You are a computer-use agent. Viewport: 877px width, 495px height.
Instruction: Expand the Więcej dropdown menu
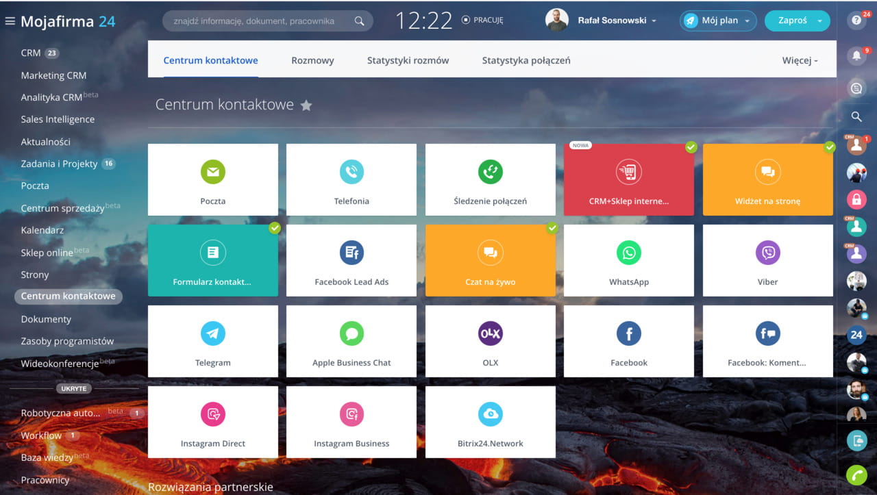(x=800, y=60)
